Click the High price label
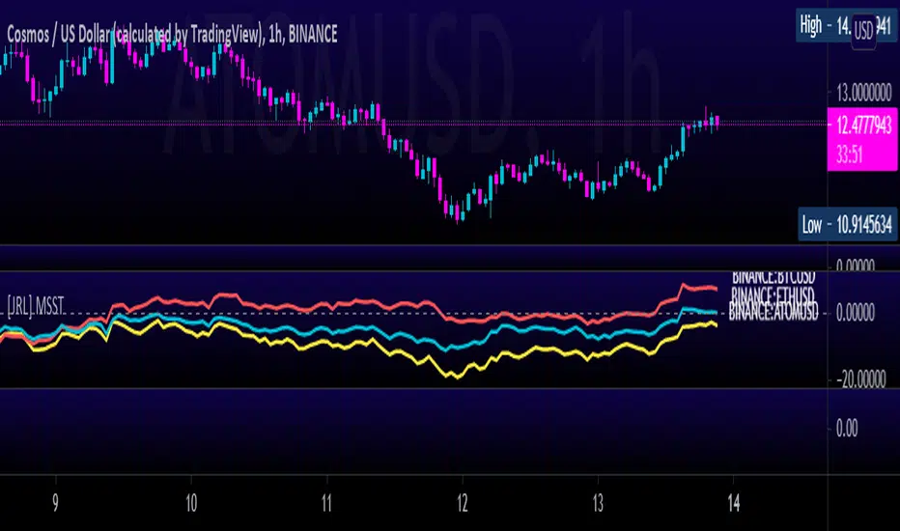 [846, 26]
